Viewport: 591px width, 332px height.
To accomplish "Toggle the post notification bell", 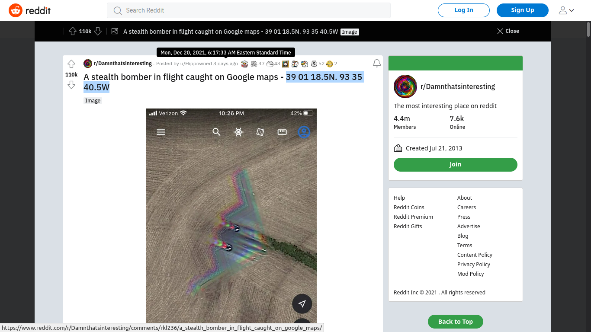I will 377,64.
